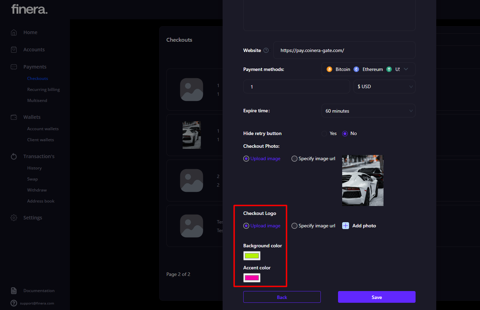
Task: Click the Website URL input field
Action: pos(344,50)
